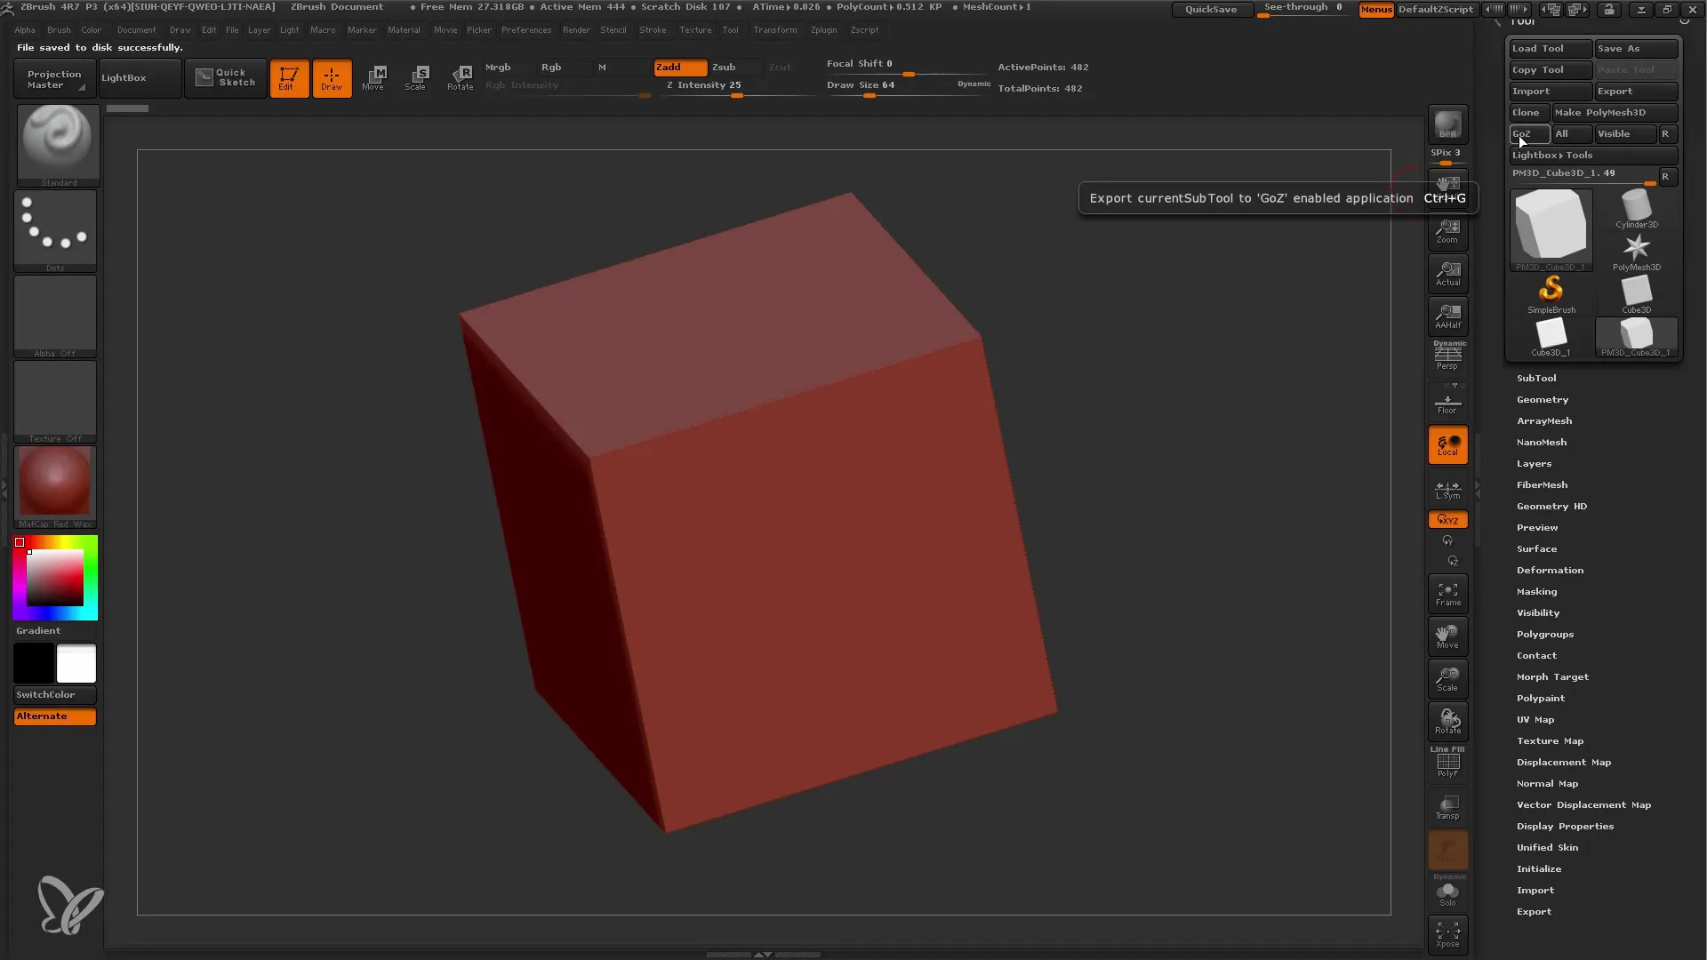Open the Zplugin menu
The height and width of the screenshot is (960, 1707).
pyautogui.click(x=823, y=30)
